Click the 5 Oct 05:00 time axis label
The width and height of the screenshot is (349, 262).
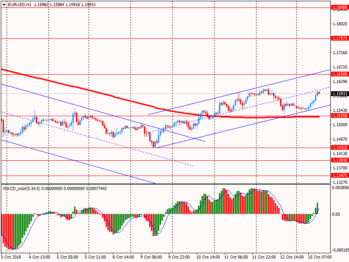tap(68, 257)
